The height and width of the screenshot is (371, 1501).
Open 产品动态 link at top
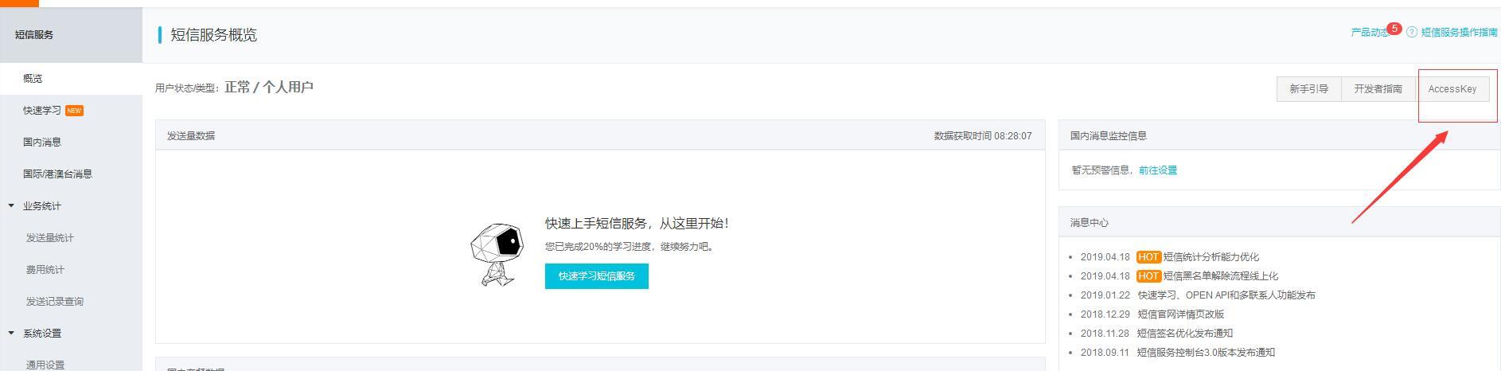pos(1370,33)
